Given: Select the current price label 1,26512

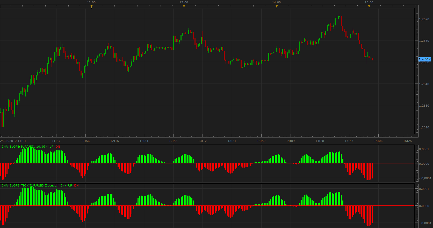Looking at the screenshot, I should 425,59.
